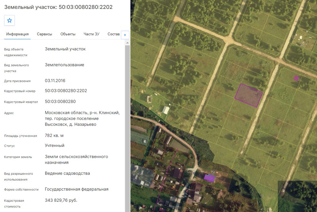This screenshot has width=317, height=212.
Task: Select the purple-roofed building on the map
Action: click(x=209, y=178)
